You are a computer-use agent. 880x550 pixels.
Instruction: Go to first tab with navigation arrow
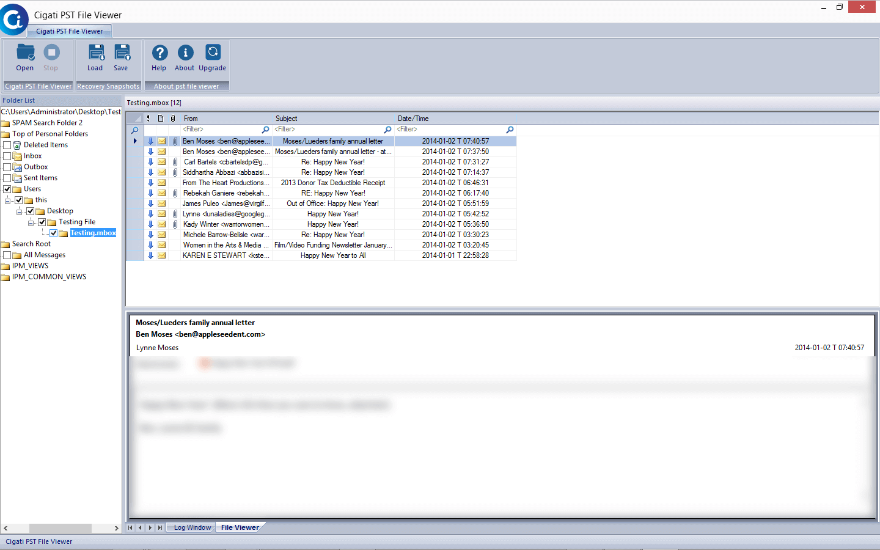coord(130,527)
